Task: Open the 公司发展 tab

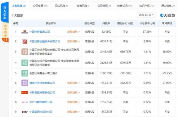Action: pyautogui.click(x=104, y=6)
